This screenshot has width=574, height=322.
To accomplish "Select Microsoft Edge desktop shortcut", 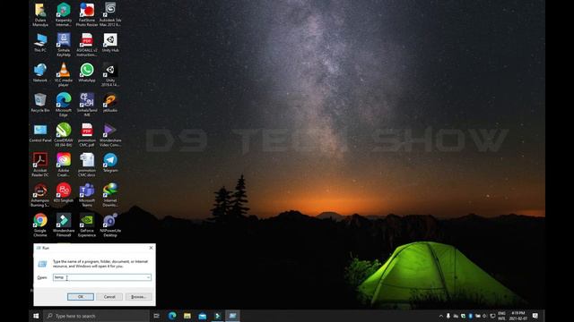I will (64, 105).
